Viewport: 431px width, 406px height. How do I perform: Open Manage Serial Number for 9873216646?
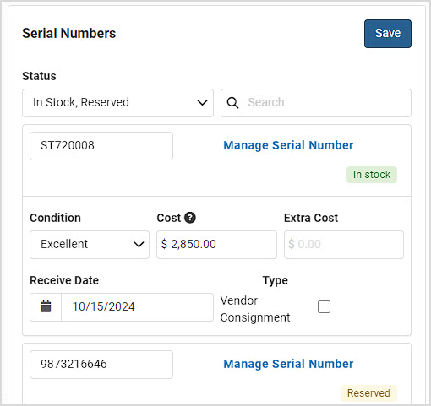click(288, 364)
